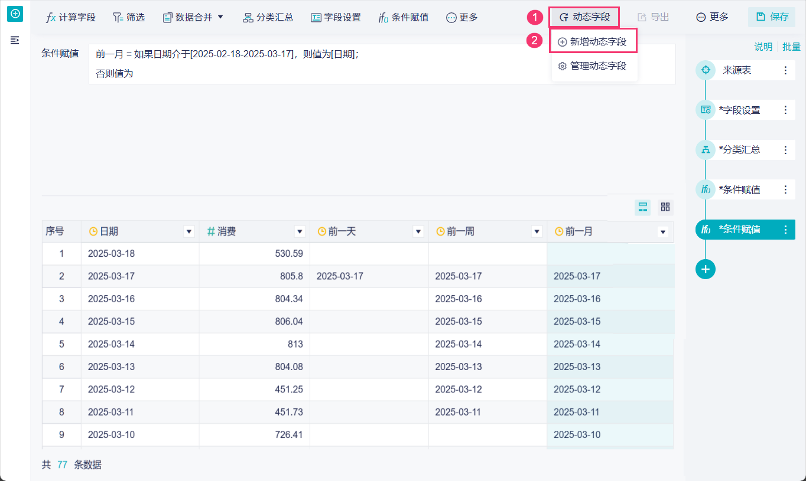Click the 来源表 node icon
The image size is (806, 481).
tap(706, 70)
